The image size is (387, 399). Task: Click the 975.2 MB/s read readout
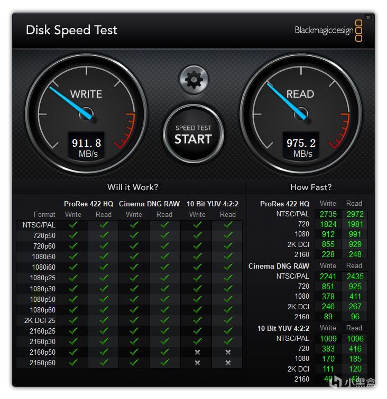pyautogui.click(x=301, y=147)
